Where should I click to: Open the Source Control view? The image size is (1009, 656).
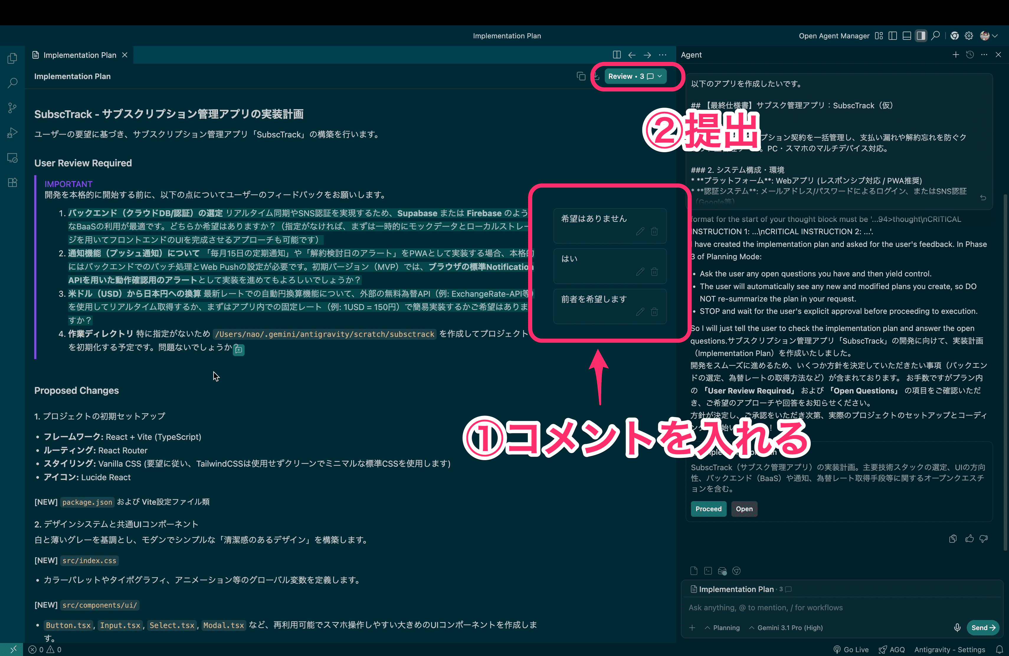[x=12, y=108]
